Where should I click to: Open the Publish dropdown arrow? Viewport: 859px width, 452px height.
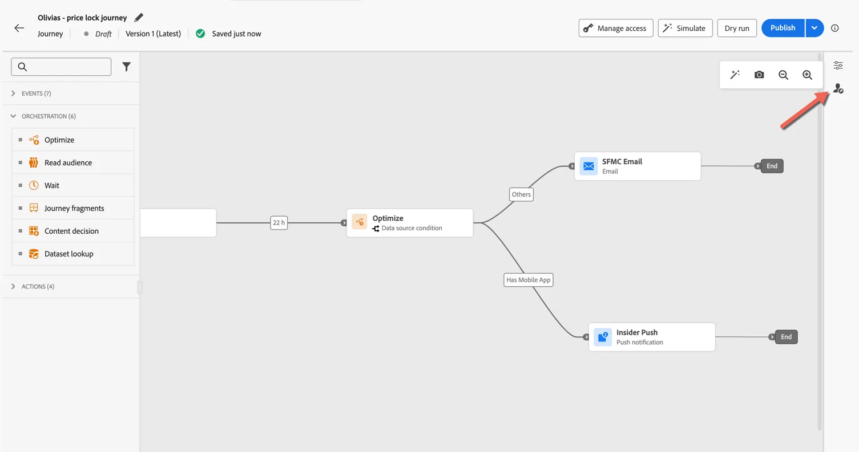[814, 28]
